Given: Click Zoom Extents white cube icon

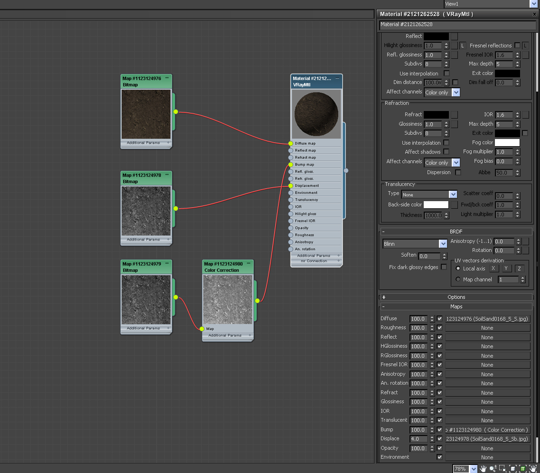Looking at the screenshot, I should [x=513, y=469].
